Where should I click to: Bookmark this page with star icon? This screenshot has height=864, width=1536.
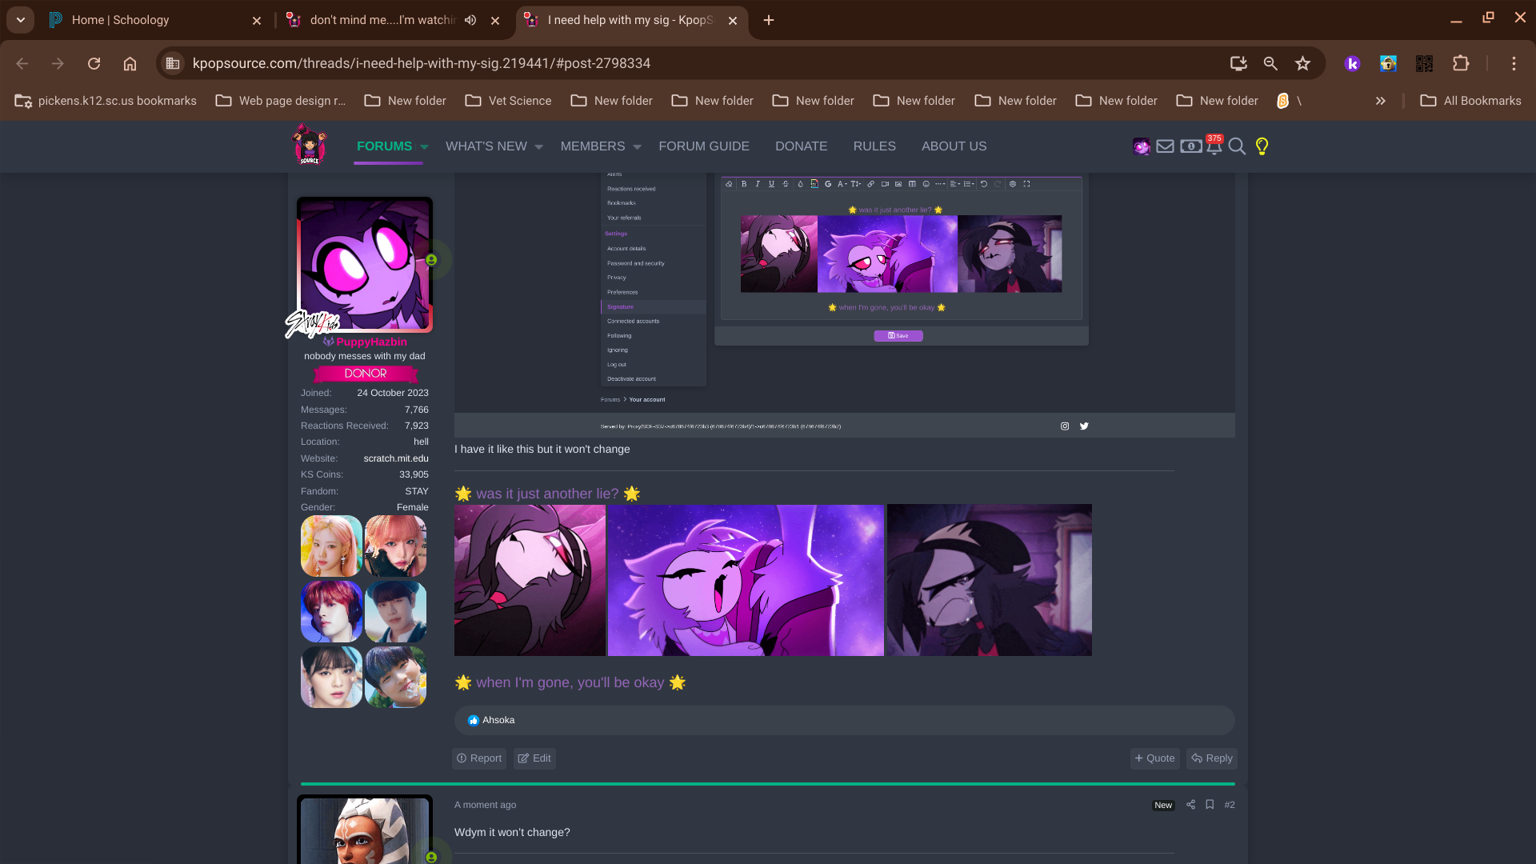[x=1303, y=63]
